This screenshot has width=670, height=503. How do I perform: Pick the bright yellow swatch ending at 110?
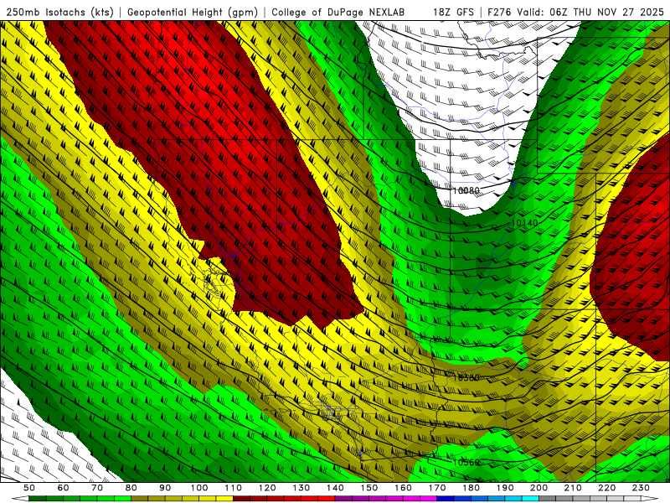point(224,498)
